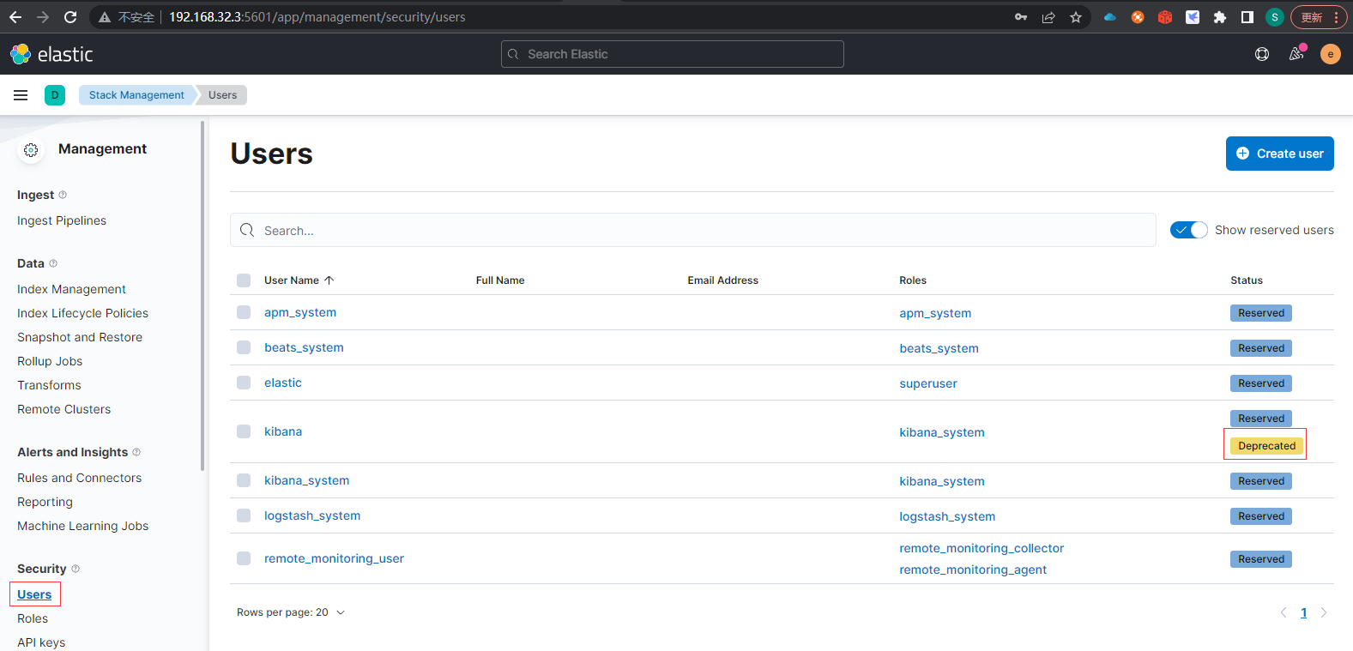Click the users Search field
The image size is (1353, 651).
point(693,230)
